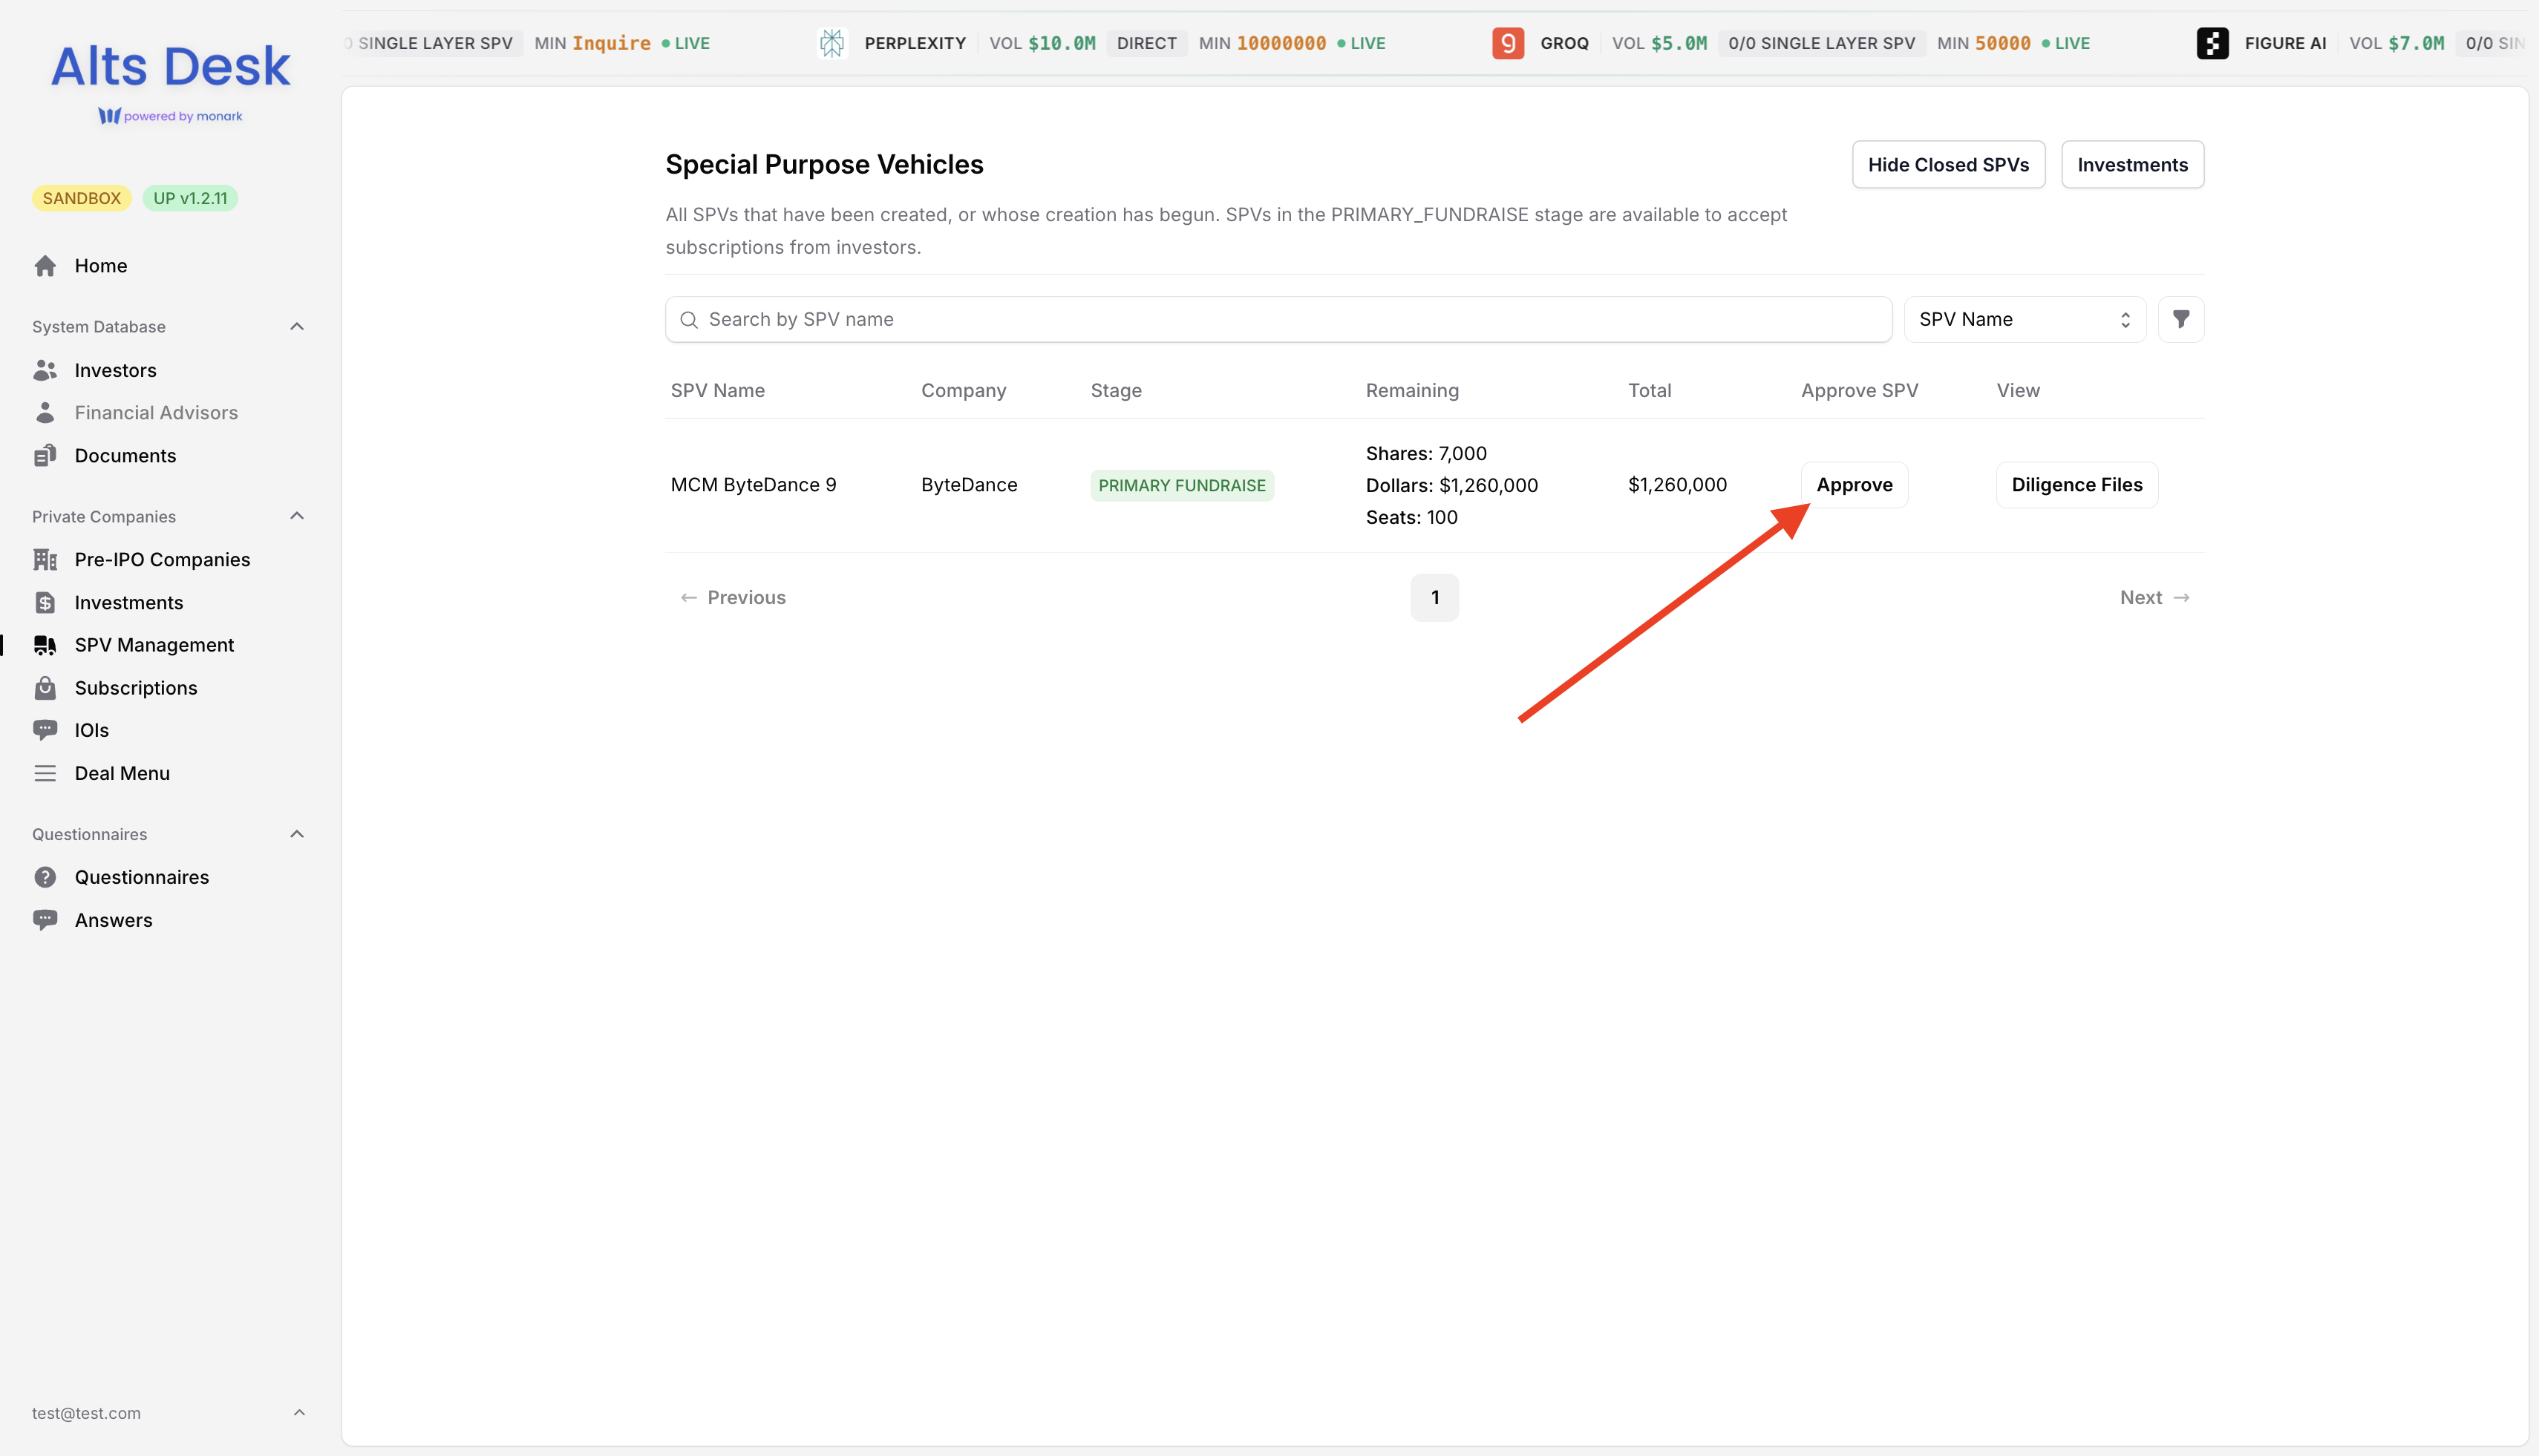The width and height of the screenshot is (2539, 1456).
Task: Approve the MCM ByteDance 9 SPV
Action: pos(1854,485)
